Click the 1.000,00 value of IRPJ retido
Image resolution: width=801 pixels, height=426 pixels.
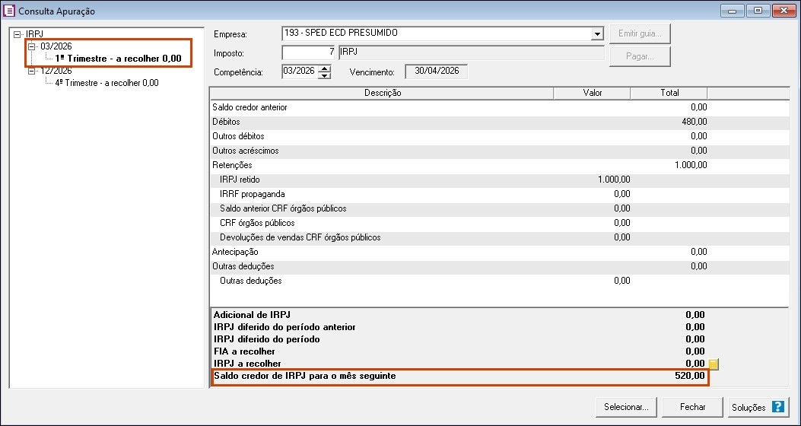pyautogui.click(x=614, y=180)
